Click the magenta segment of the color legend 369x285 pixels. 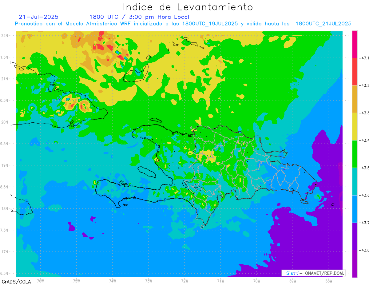[x=355, y=44]
